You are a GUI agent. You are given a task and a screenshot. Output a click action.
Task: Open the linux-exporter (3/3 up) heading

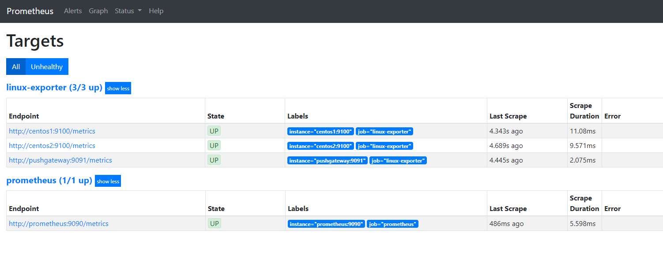click(54, 87)
